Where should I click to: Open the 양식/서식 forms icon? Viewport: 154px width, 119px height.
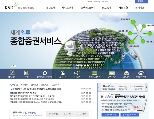[12, 73]
